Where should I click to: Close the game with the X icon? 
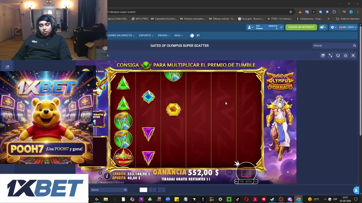coord(353,56)
